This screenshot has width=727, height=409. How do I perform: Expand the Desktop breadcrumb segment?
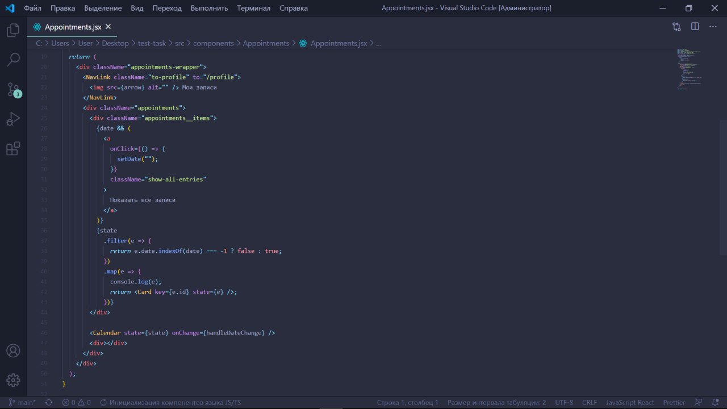(x=115, y=43)
